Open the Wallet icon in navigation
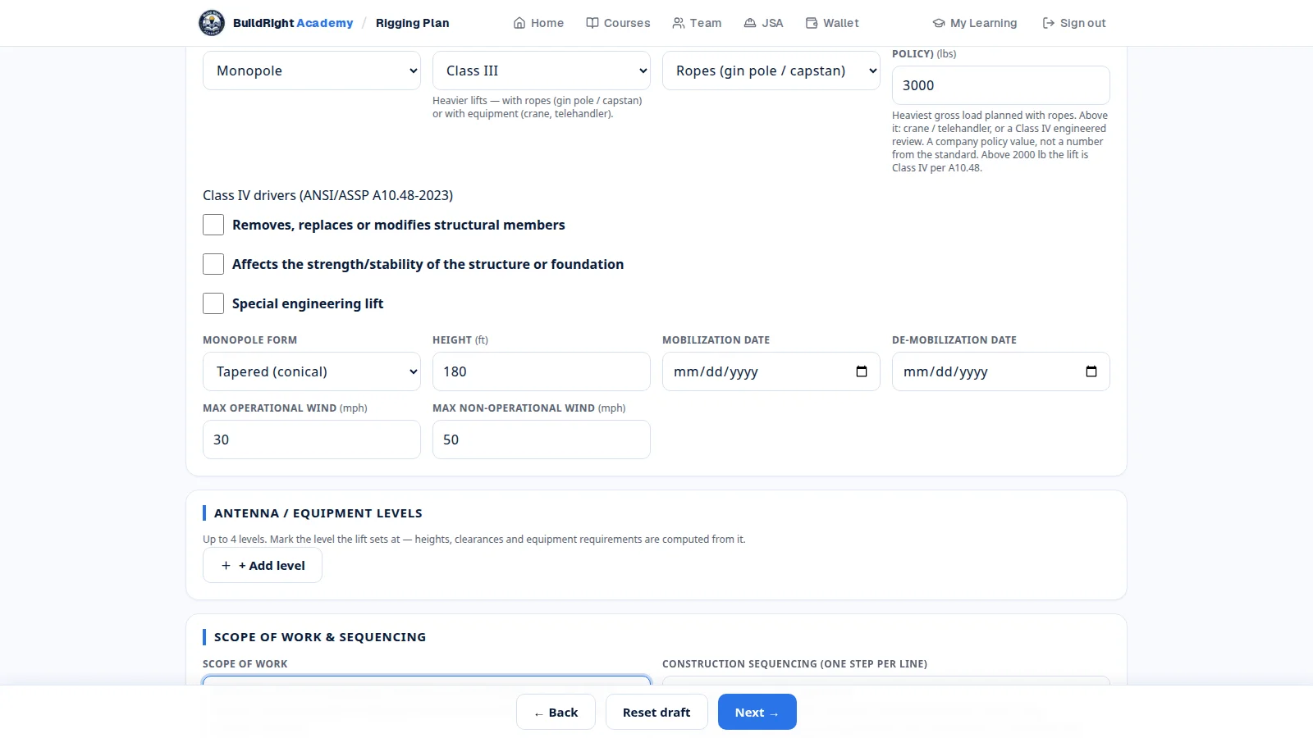The image size is (1313, 738). (812, 23)
